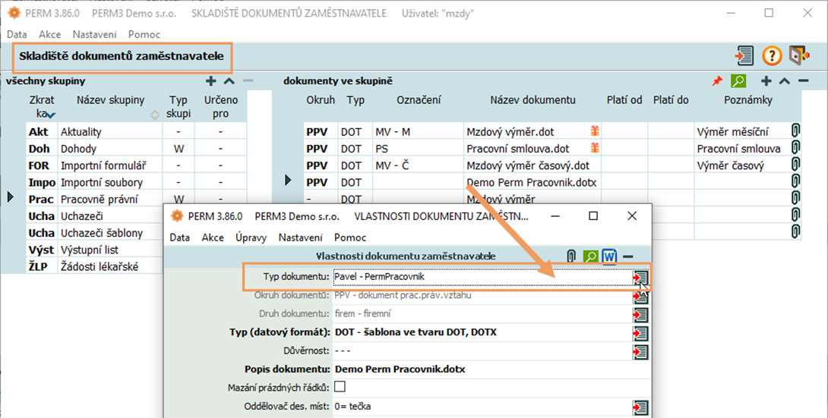This screenshot has width=828, height=418.
Task: Open Pomoc menu in main window
Action: tap(144, 34)
